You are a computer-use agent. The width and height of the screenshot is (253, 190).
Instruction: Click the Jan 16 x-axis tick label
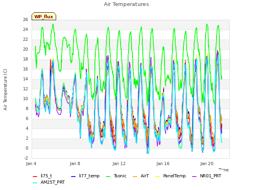(163, 163)
